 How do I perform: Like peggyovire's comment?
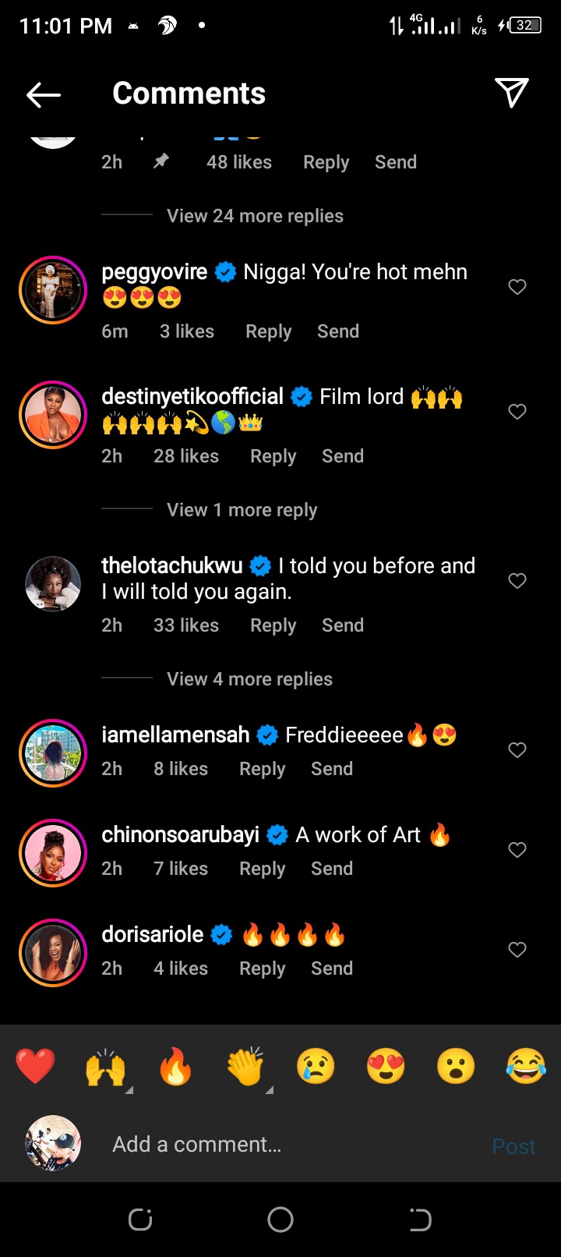click(x=517, y=287)
